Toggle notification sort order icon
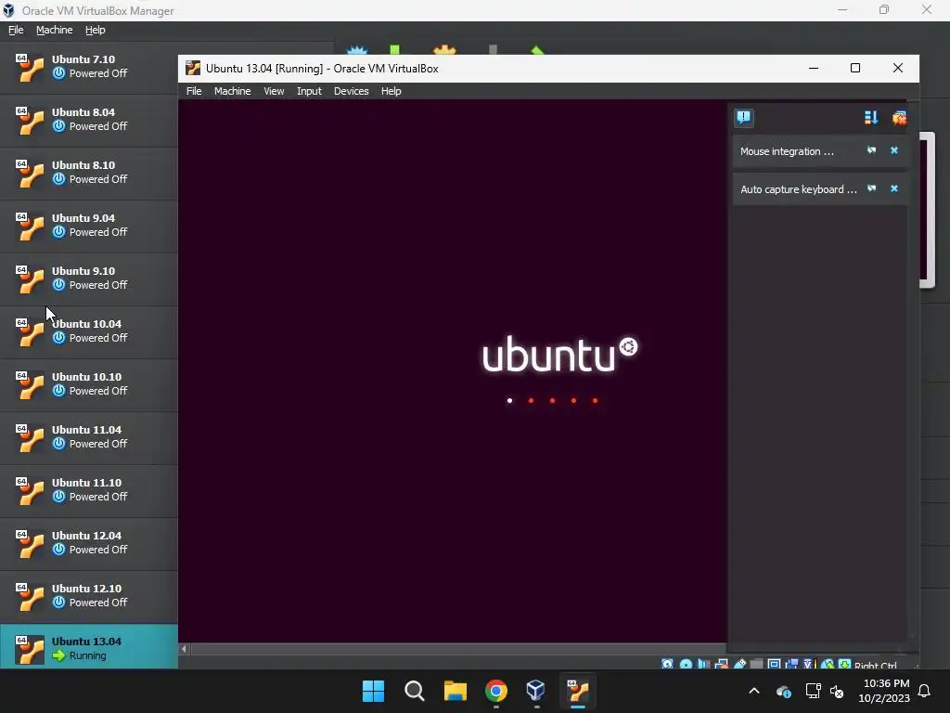The height and width of the screenshot is (713, 950). [x=870, y=118]
